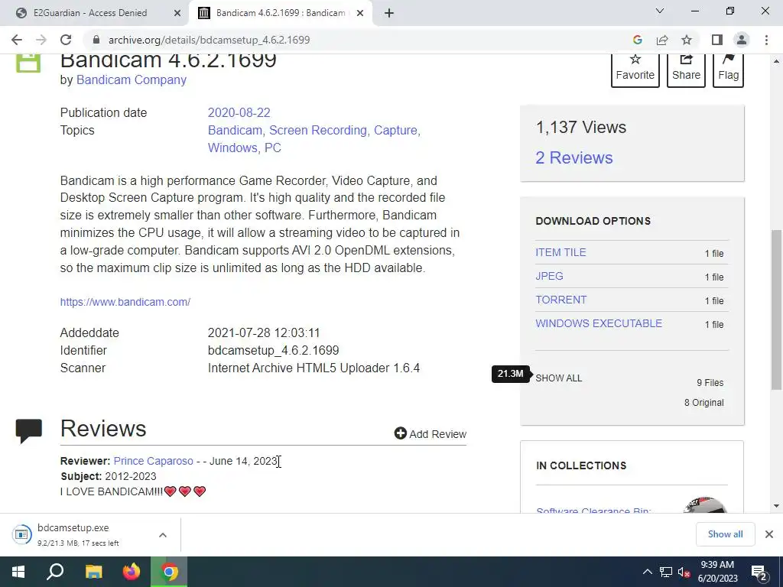Click the '1,137 Views' text
This screenshot has width=783, height=587.
pyautogui.click(x=581, y=128)
